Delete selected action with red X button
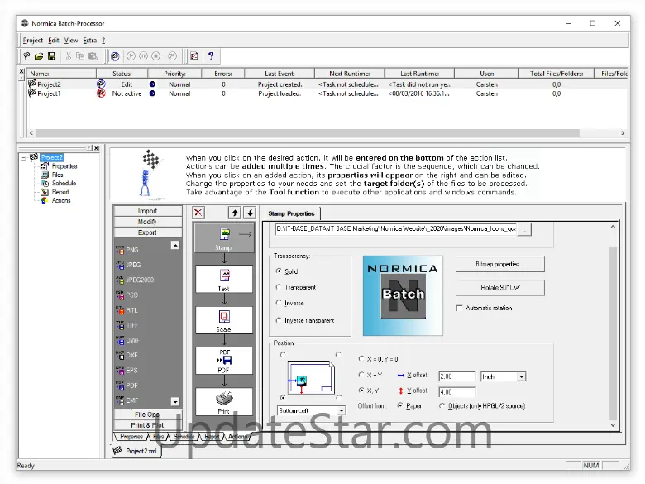 coord(198,213)
